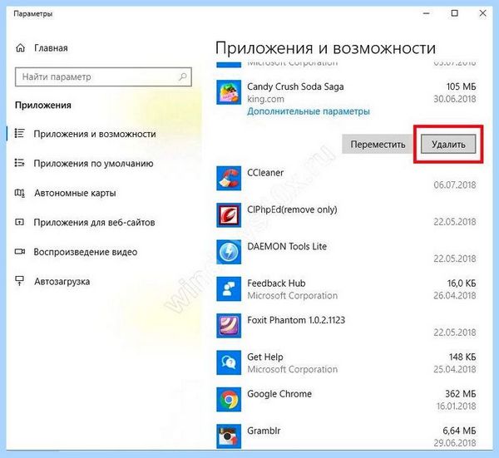
Task: Click the Параметры window title
Action: click(33, 13)
